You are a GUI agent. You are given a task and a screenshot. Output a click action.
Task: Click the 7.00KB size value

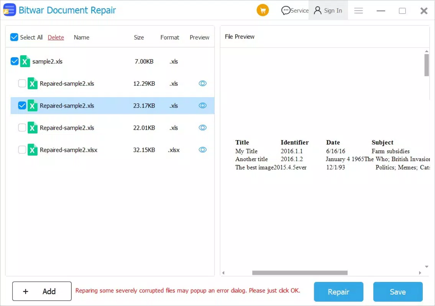click(x=144, y=62)
